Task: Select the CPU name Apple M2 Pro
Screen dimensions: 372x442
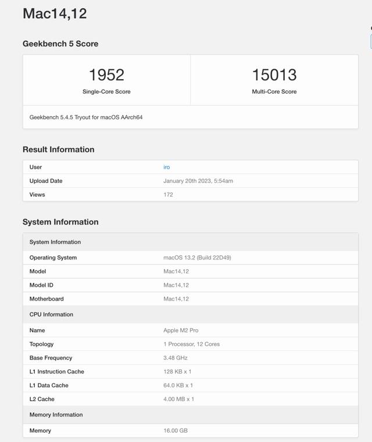Action: [x=181, y=330]
